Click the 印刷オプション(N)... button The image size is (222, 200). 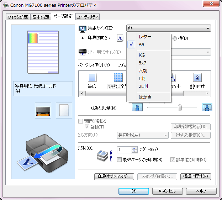[x=114, y=177]
